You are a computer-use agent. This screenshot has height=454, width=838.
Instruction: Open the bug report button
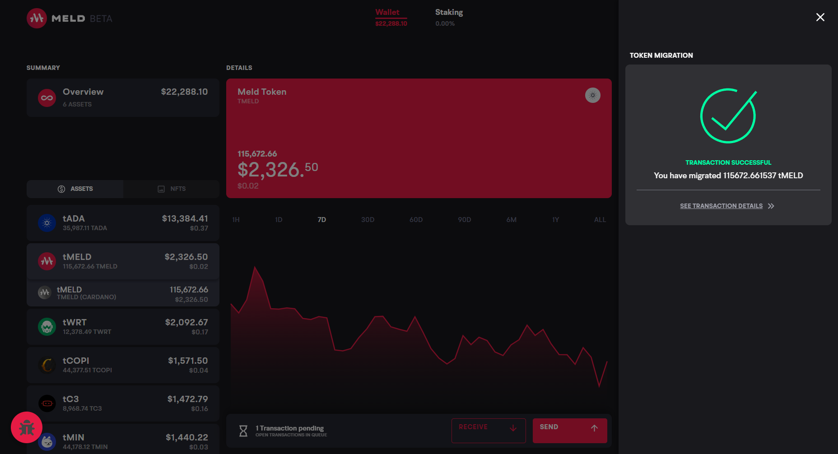tap(27, 427)
